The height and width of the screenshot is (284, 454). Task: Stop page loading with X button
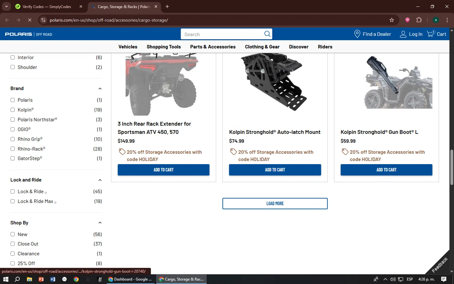click(x=30, y=20)
